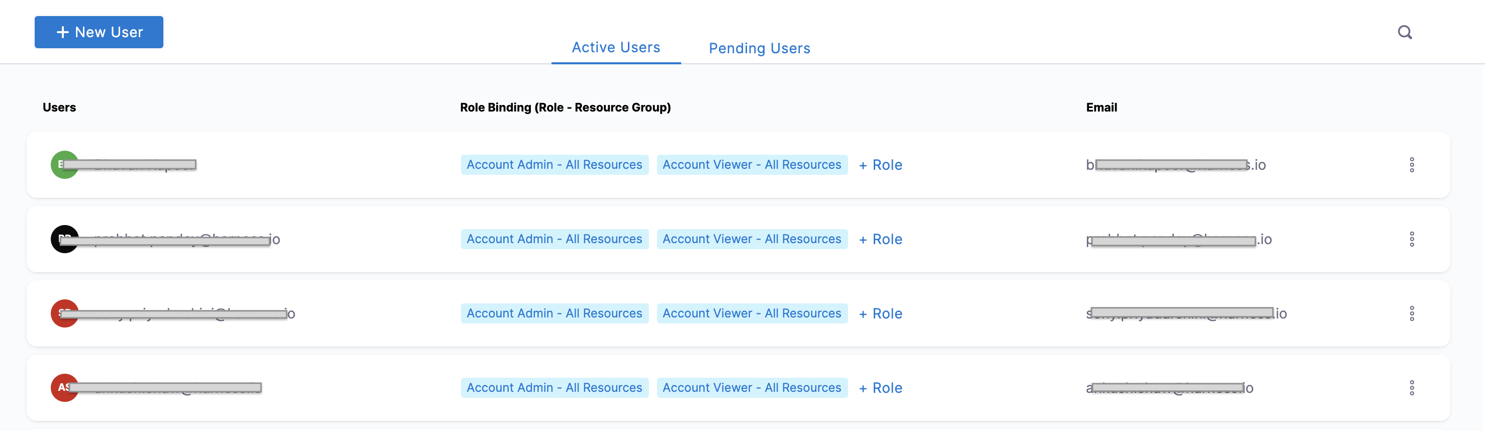
Task: Click second row's Account Viewer - All Resources tag
Action: click(752, 239)
